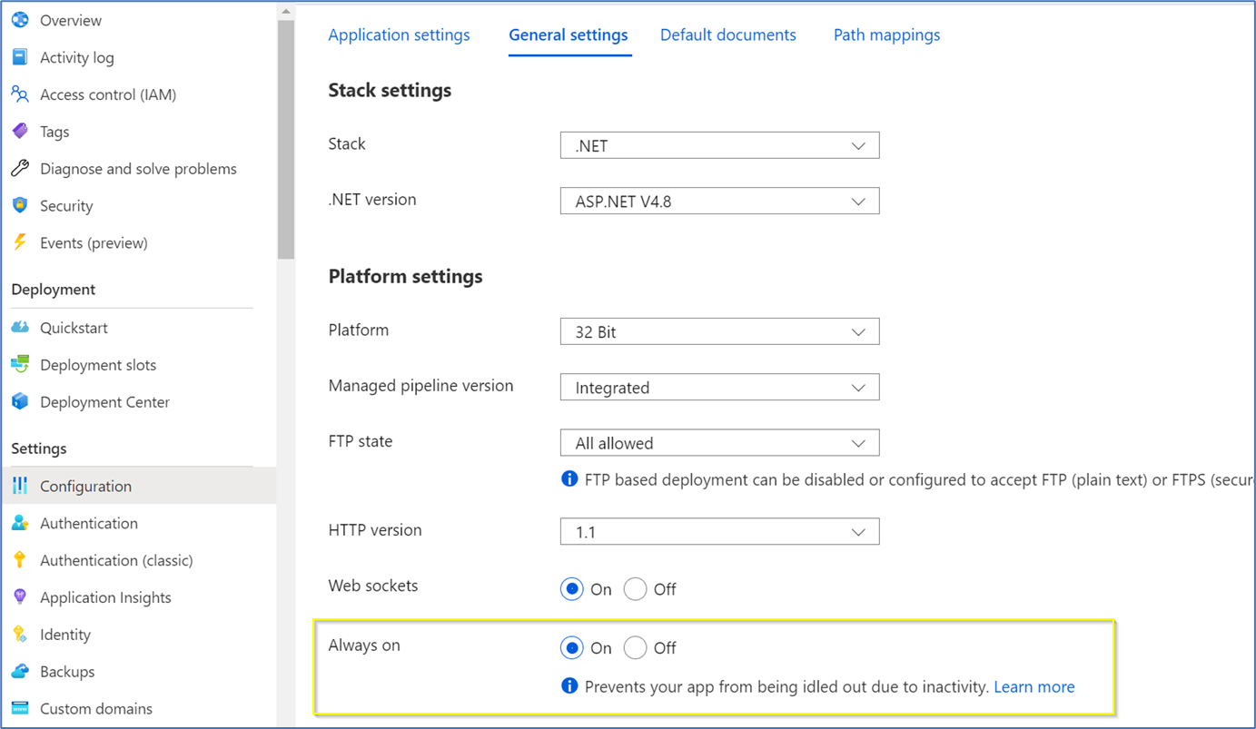Switch to Application settings tab
Viewport: 1256px width, 729px height.
pyautogui.click(x=399, y=34)
